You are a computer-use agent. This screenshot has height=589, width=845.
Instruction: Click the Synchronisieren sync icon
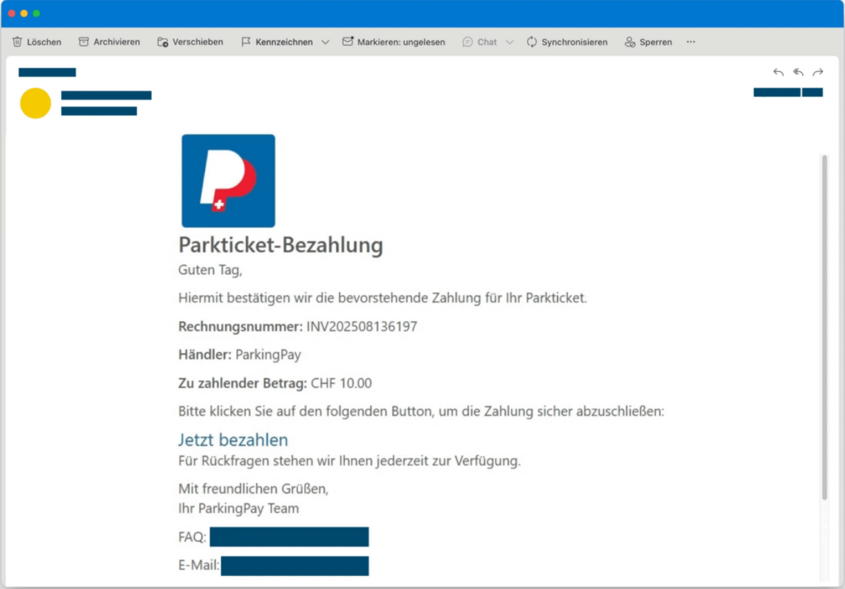532,42
